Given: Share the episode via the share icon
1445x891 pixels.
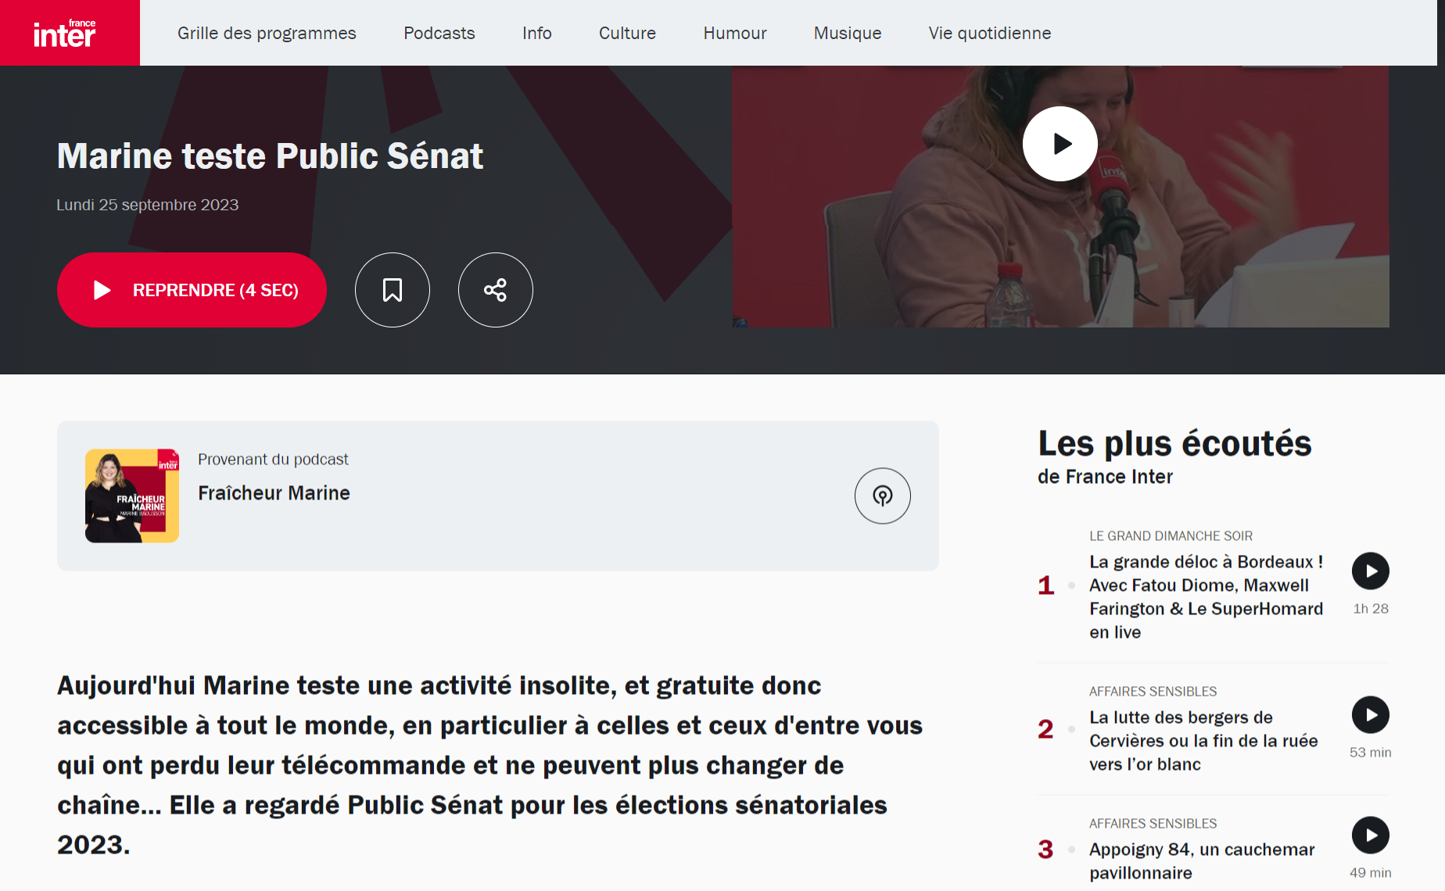Looking at the screenshot, I should tap(496, 290).
